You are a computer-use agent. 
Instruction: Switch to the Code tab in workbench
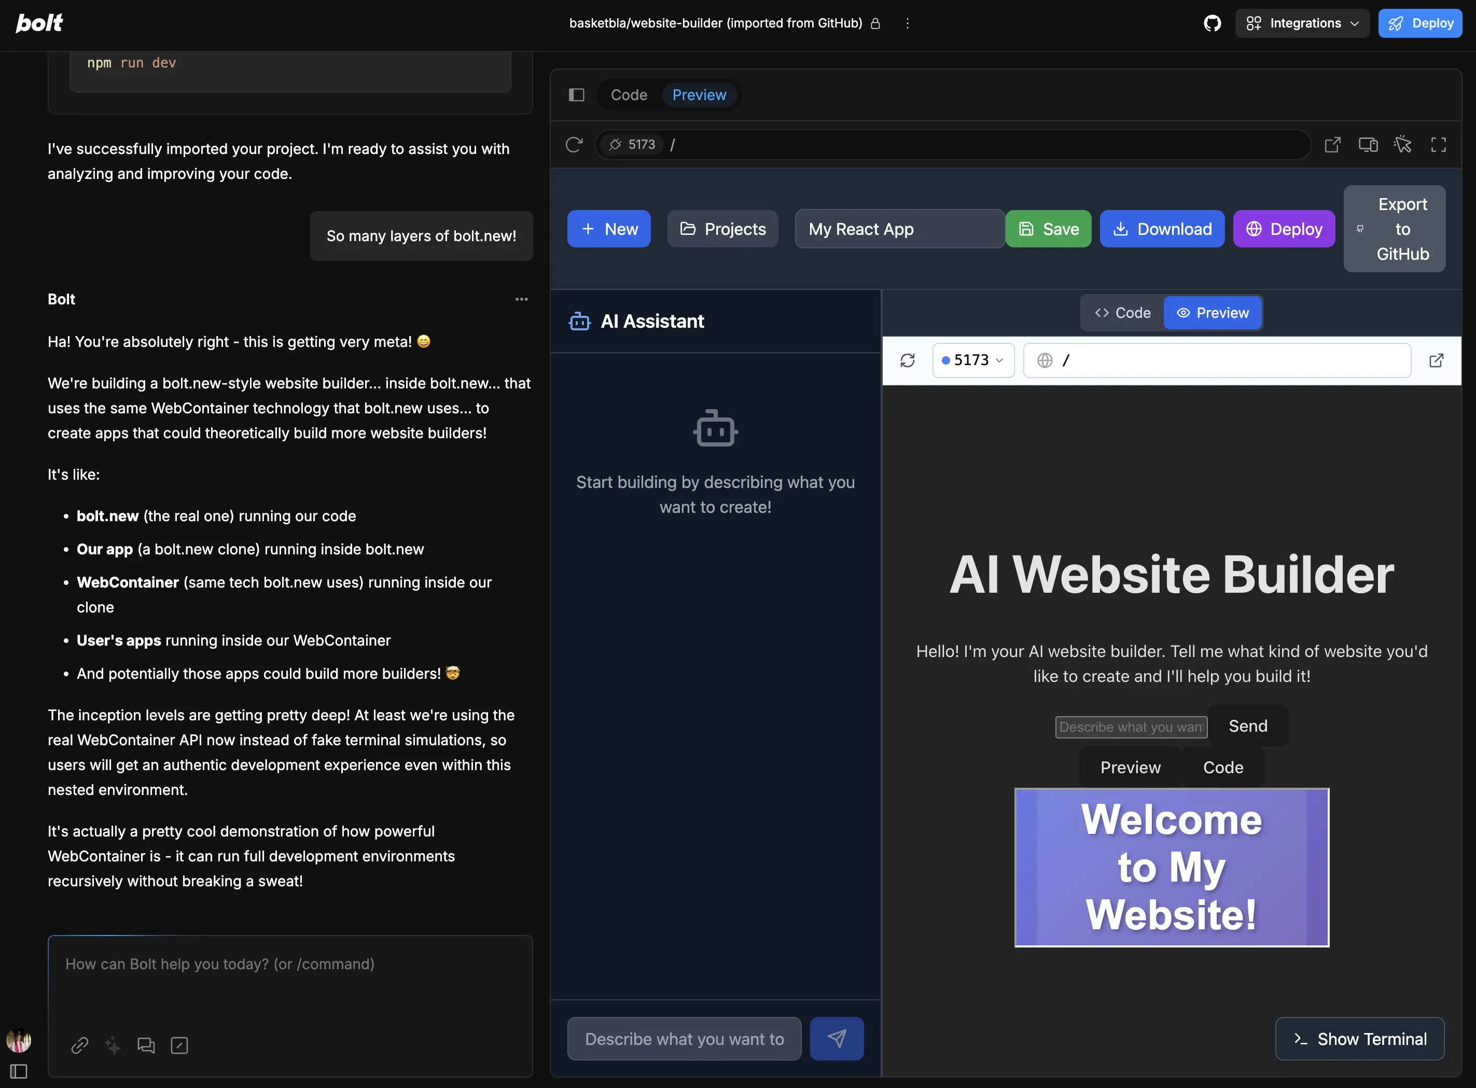629,95
